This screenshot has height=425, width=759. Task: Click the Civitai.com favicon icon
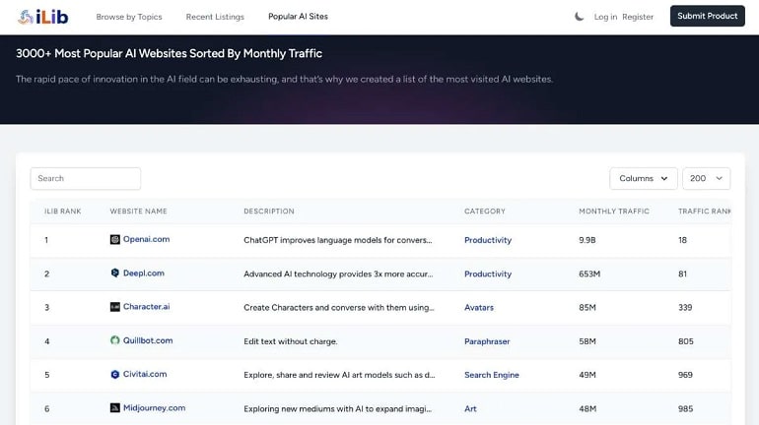tap(114, 374)
